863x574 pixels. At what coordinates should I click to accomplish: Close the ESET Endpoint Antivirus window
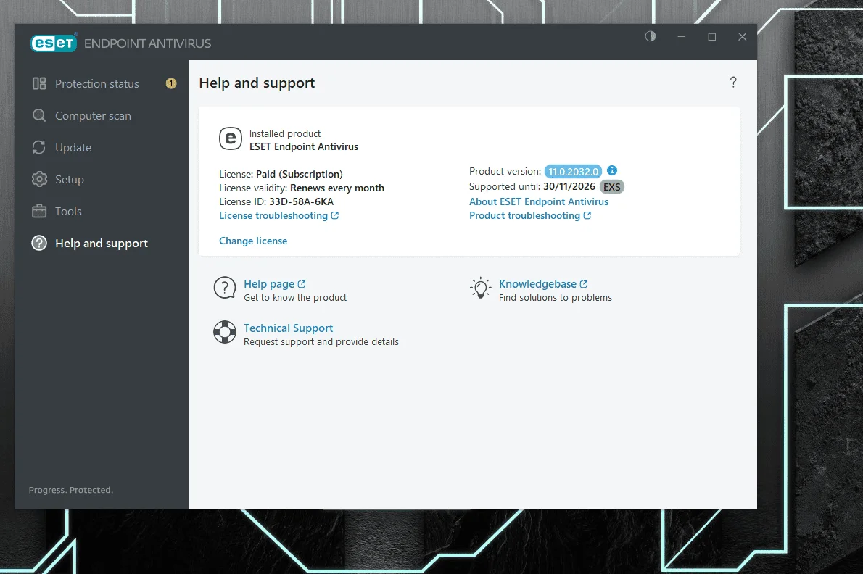tap(742, 37)
